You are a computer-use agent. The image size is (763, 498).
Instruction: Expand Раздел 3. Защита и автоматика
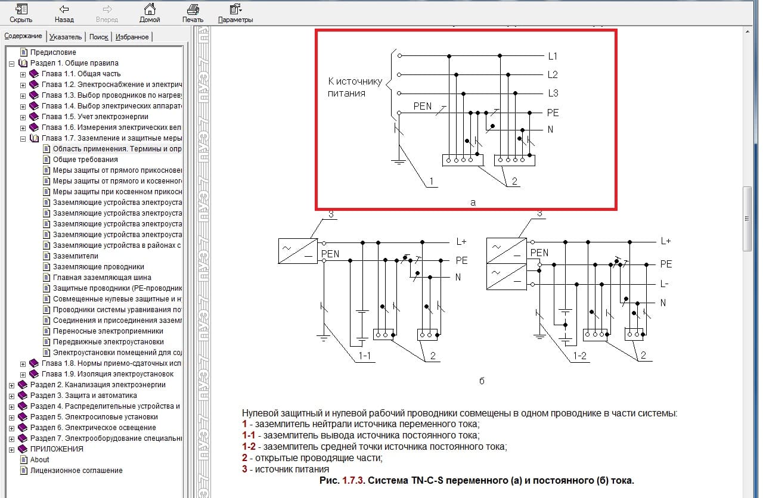(x=12, y=396)
